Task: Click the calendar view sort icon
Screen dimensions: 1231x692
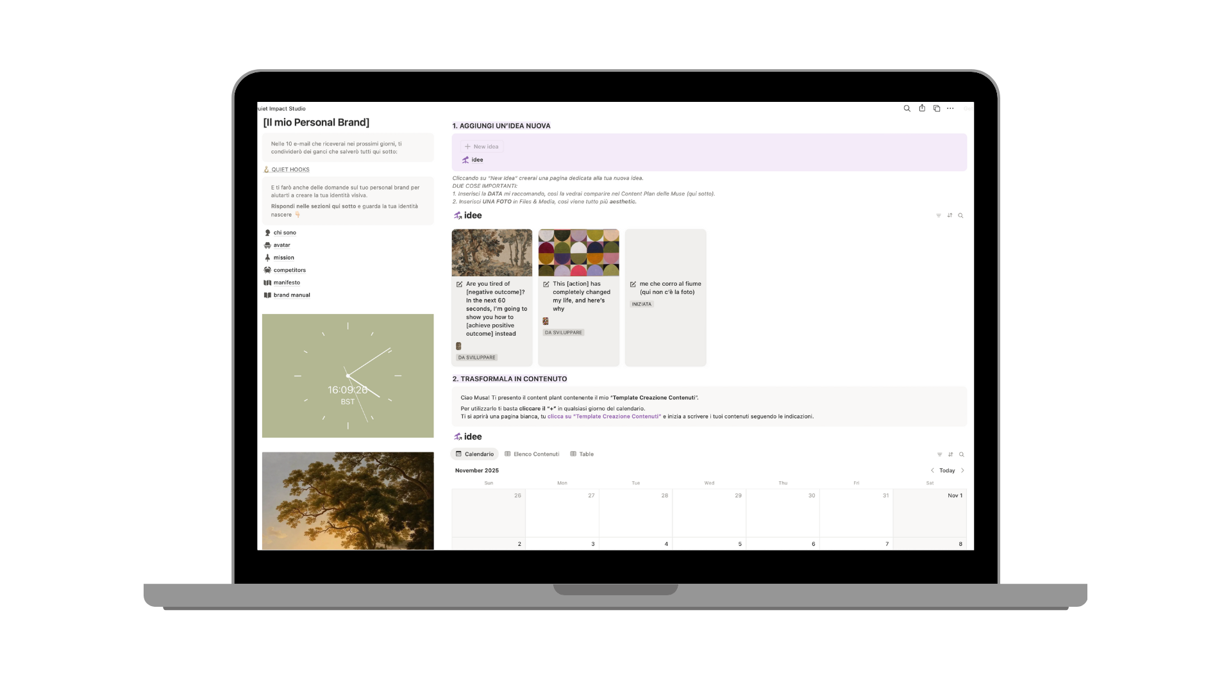Action: [x=951, y=454]
